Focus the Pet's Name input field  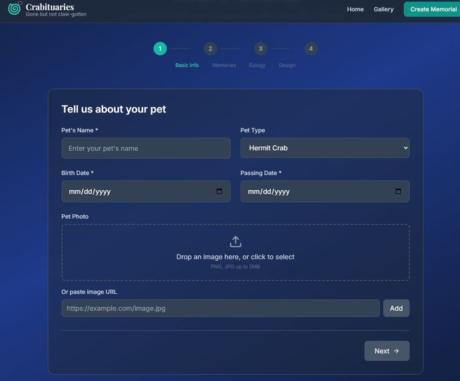[x=146, y=148]
